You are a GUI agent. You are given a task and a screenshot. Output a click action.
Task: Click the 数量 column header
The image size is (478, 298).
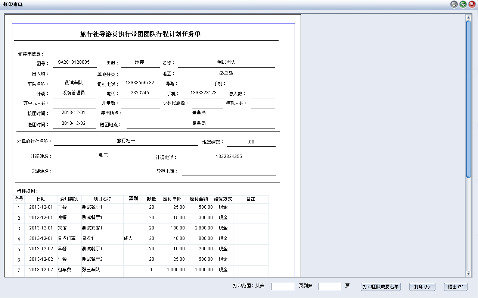[x=151, y=199]
